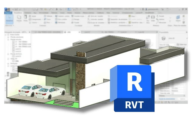Select the Janela window tool

32,16
